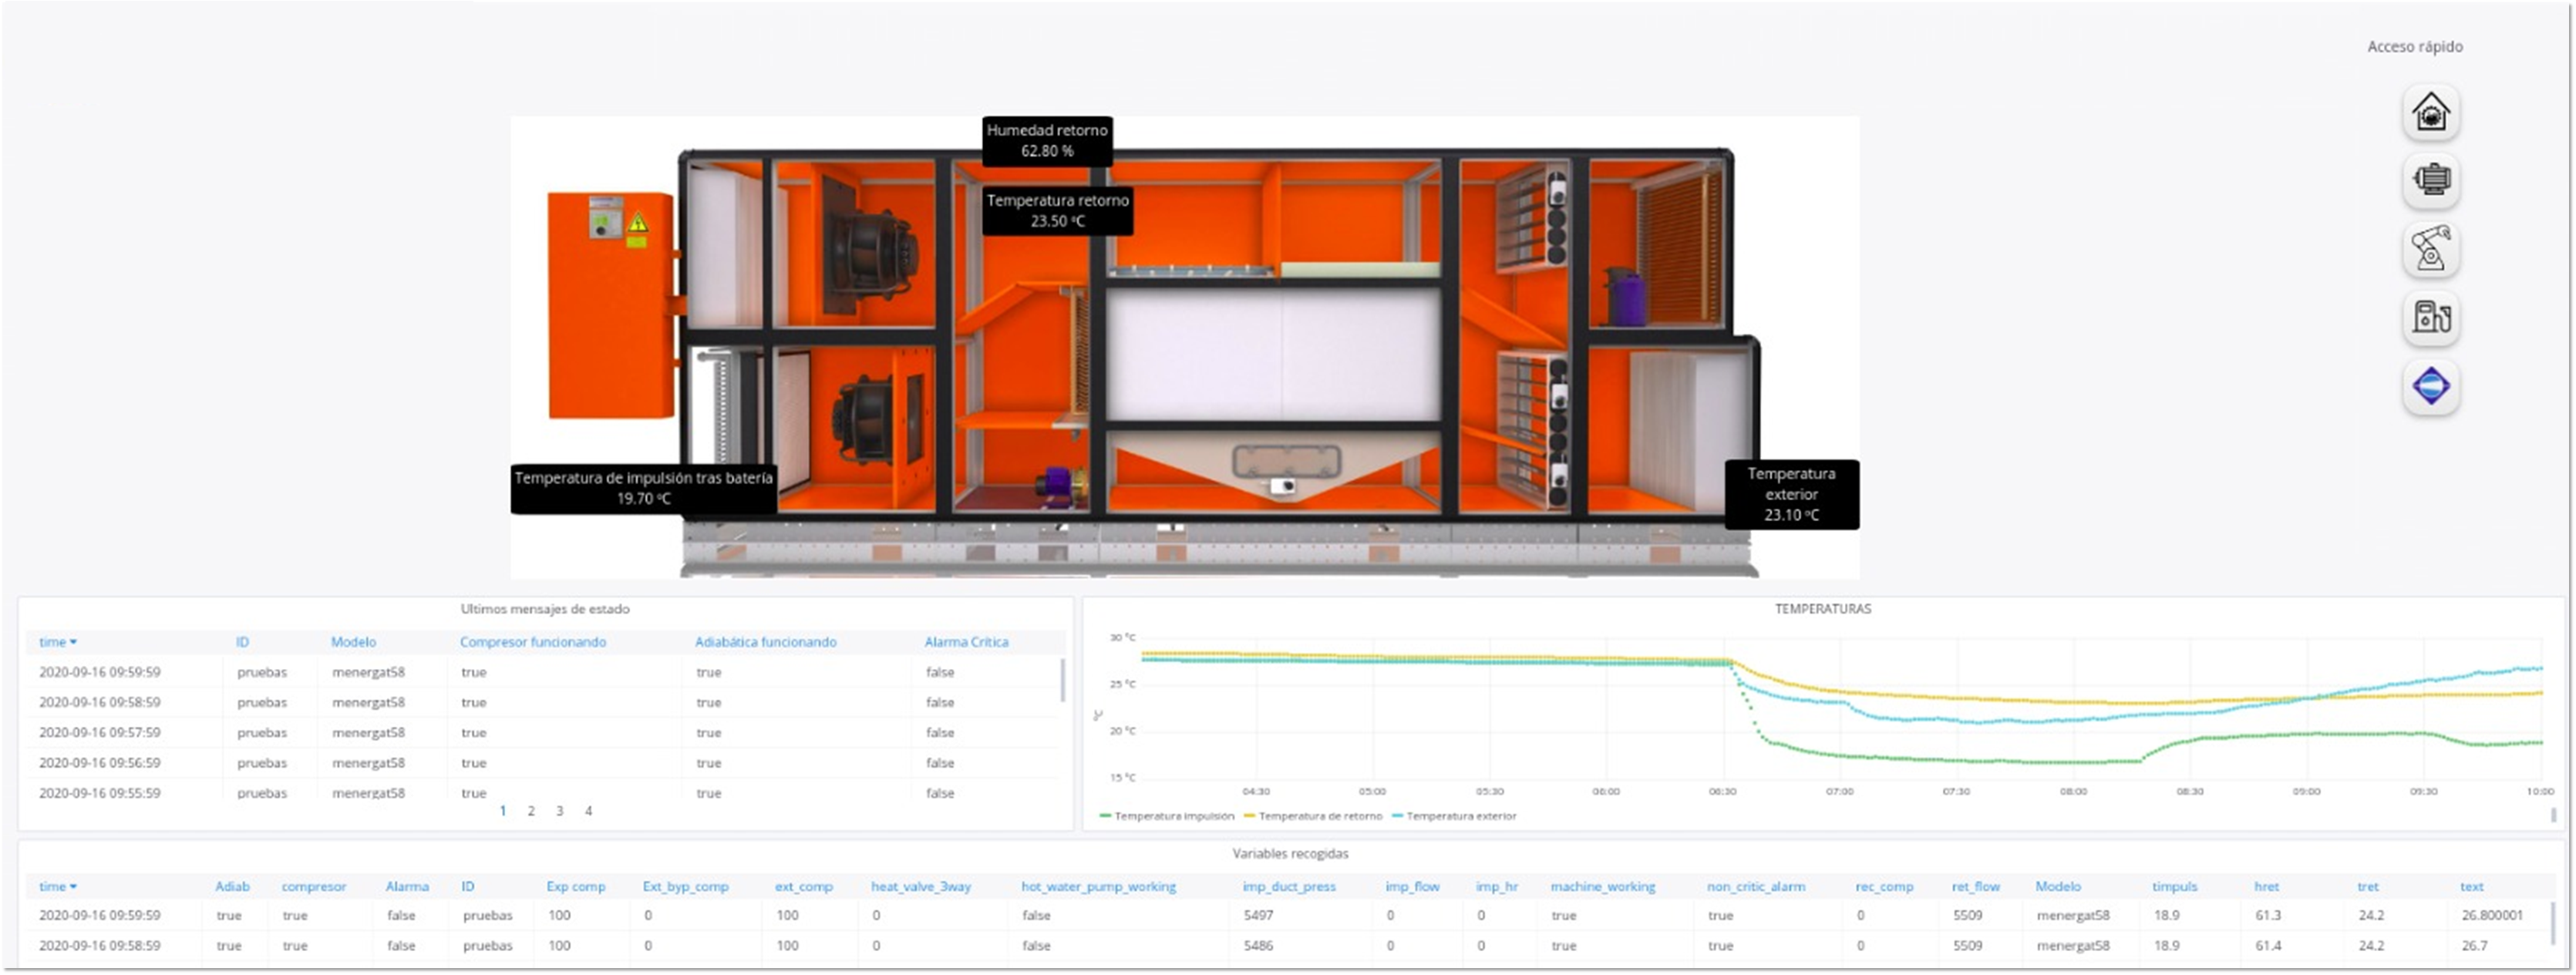Sort variables table by non_critic_alarm column
This screenshot has width=2576, height=975.
pos(1756,887)
